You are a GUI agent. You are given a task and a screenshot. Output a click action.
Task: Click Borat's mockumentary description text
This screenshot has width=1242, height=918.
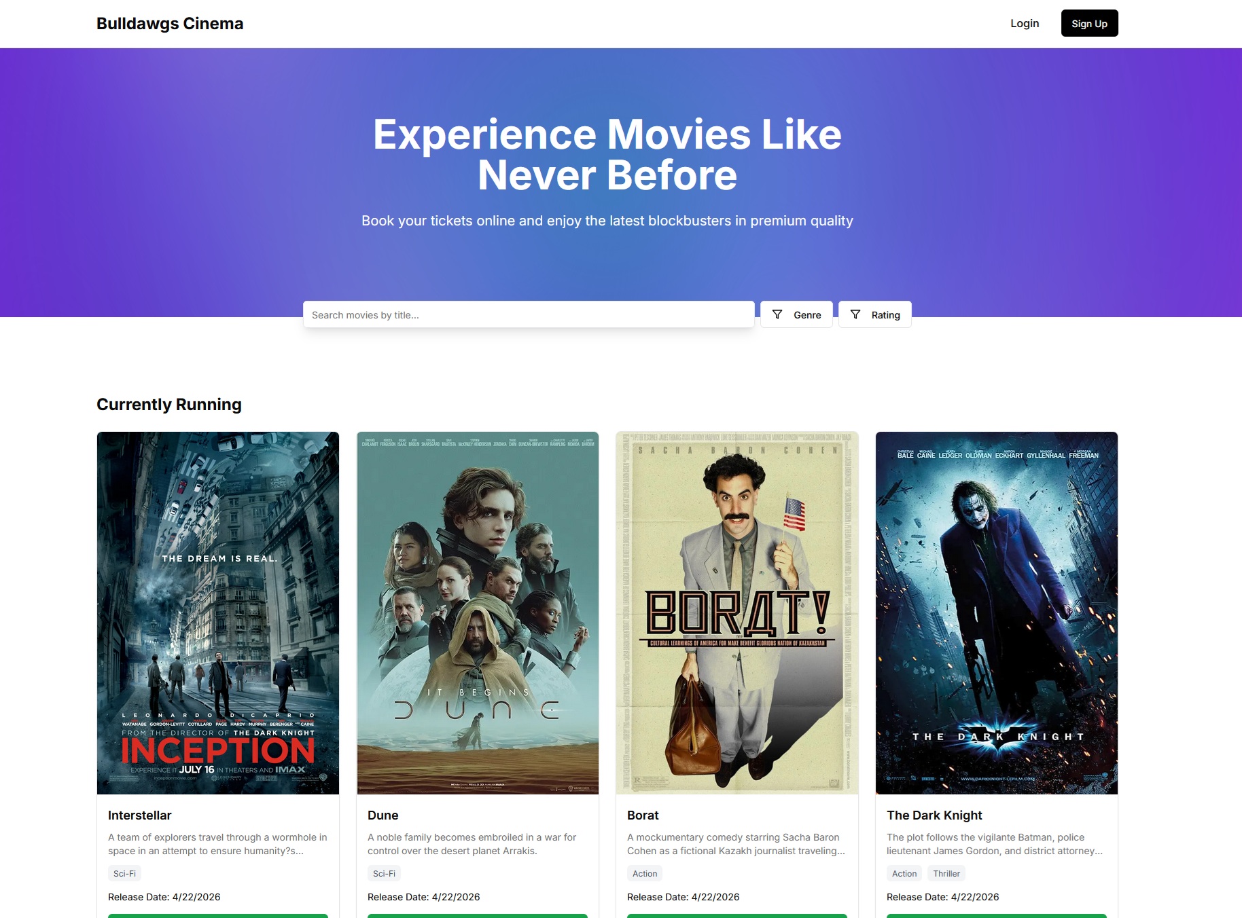[x=737, y=844]
